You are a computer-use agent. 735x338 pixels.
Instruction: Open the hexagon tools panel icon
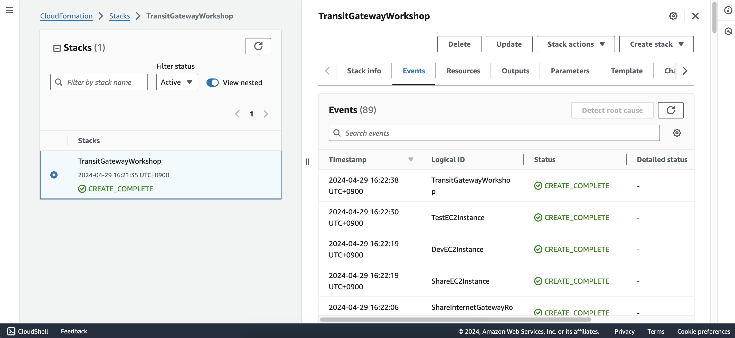[728, 31]
